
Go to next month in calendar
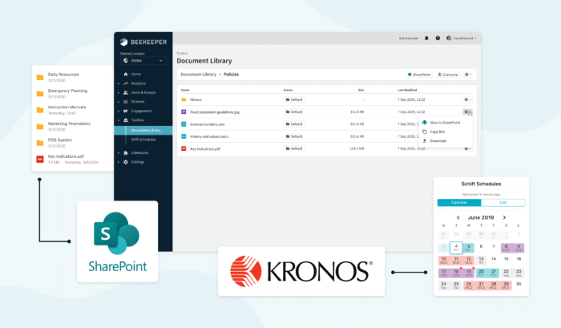(506, 217)
